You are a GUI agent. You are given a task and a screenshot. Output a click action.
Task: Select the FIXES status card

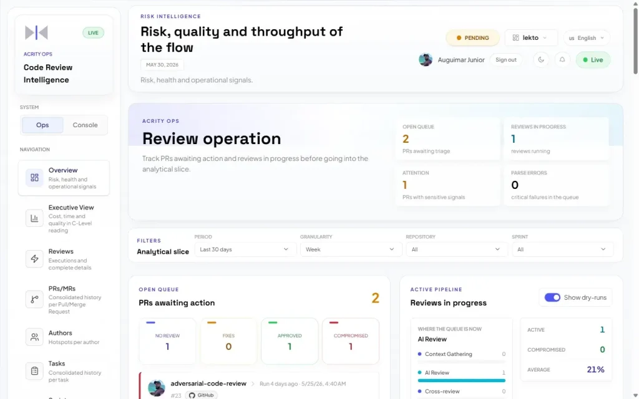coord(228,341)
